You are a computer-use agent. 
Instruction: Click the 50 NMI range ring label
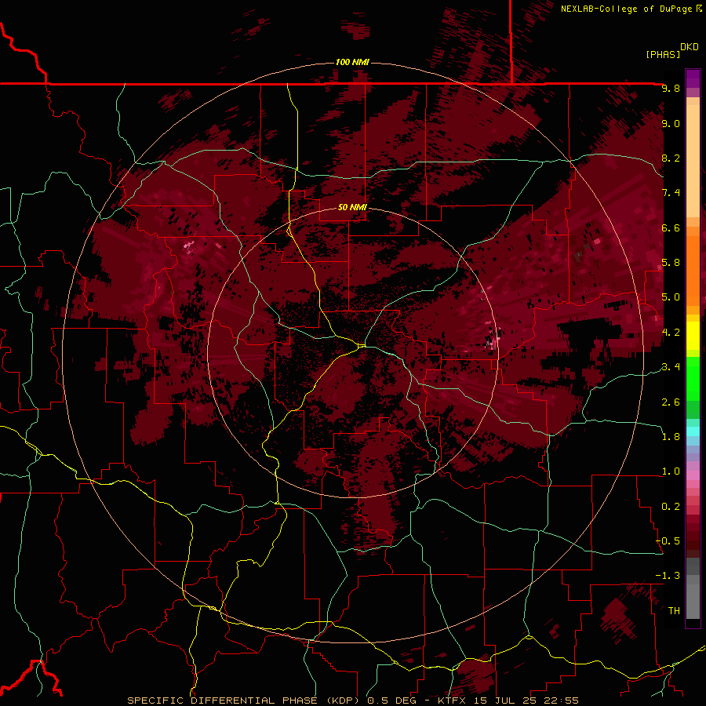click(x=352, y=208)
